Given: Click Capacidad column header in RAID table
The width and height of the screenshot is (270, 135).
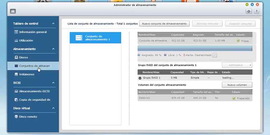Looking at the screenshot, I should 177,72.
